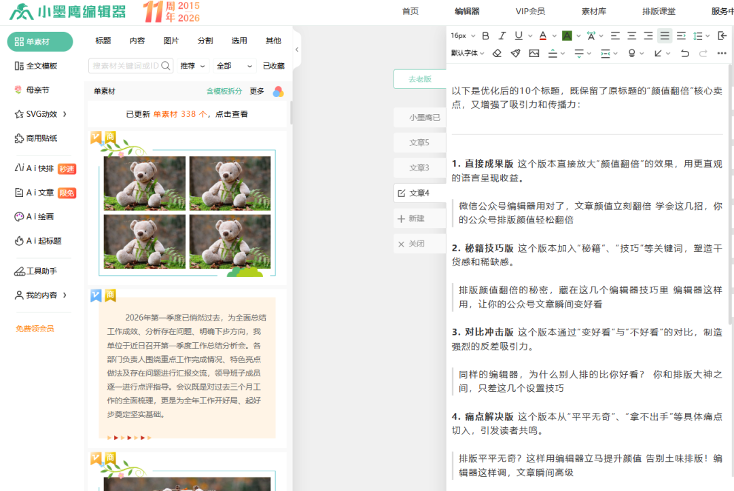Center align the text
734x491 pixels.
tap(631, 35)
